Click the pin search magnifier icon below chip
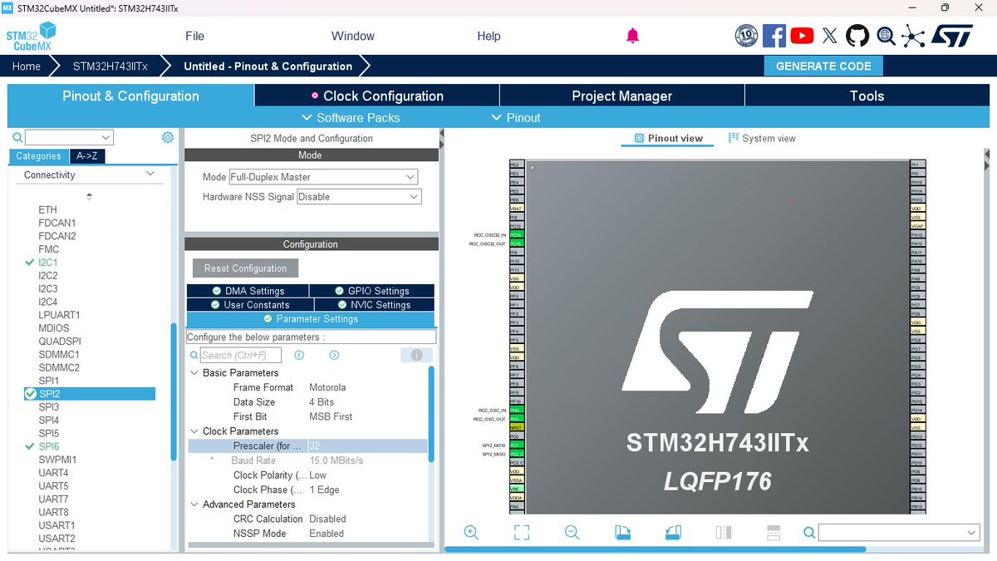 coord(809,533)
